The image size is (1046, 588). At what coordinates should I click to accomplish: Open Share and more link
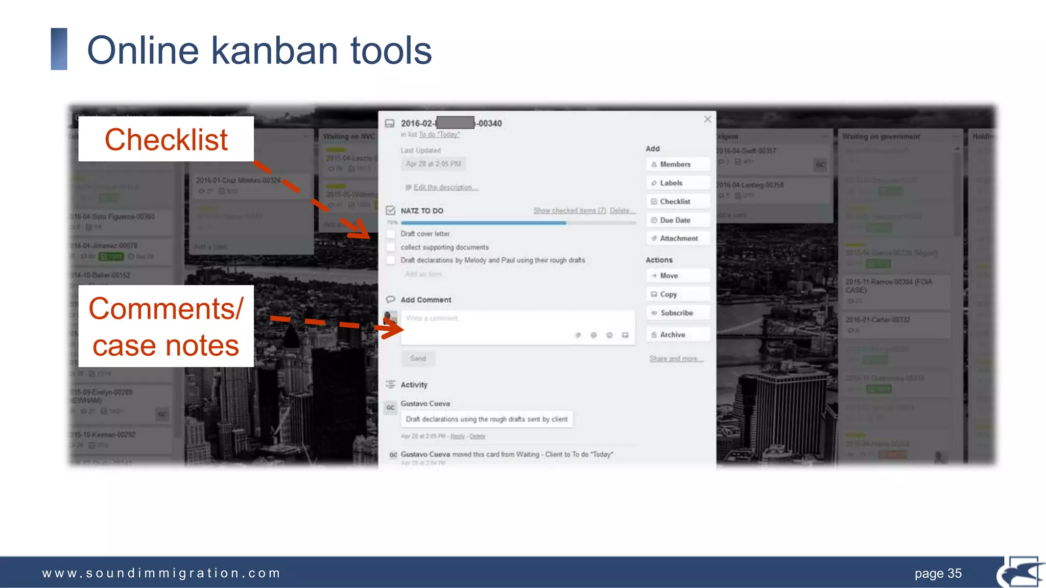[x=676, y=359]
